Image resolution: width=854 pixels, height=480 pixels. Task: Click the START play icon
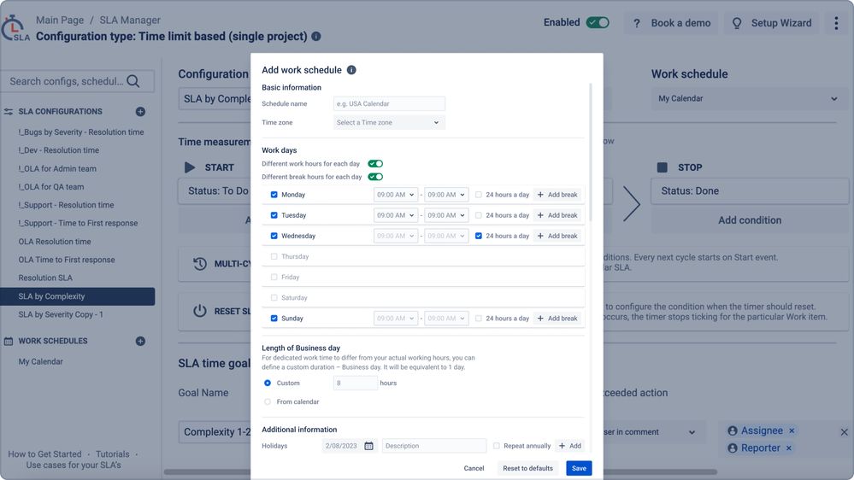[x=190, y=167]
